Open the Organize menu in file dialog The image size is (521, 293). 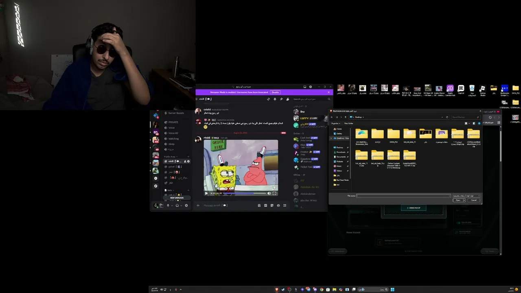335,123
